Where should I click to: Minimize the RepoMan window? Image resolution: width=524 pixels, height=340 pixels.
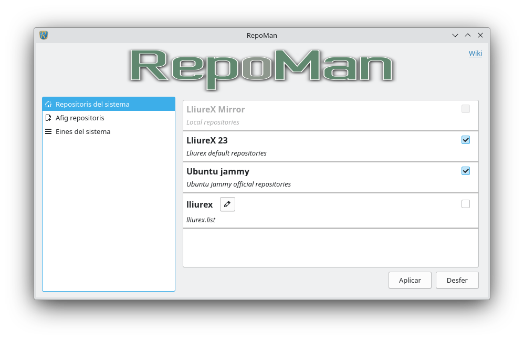(455, 35)
